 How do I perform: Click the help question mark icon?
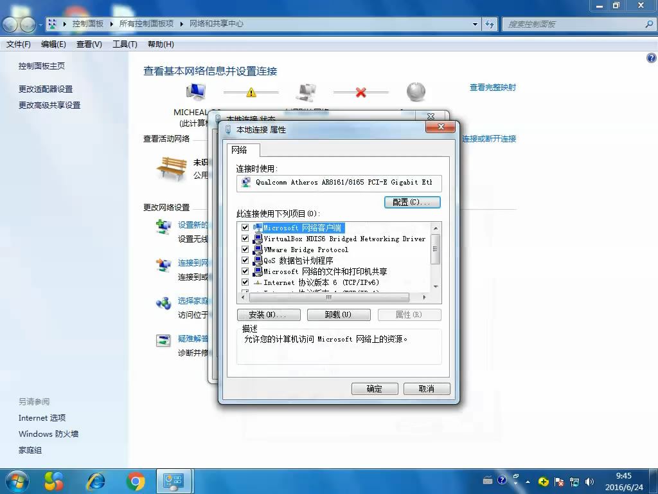[652, 58]
